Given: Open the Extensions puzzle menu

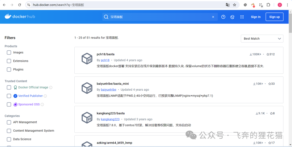Looking at the screenshot, I should pyautogui.click(x=268, y=5).
